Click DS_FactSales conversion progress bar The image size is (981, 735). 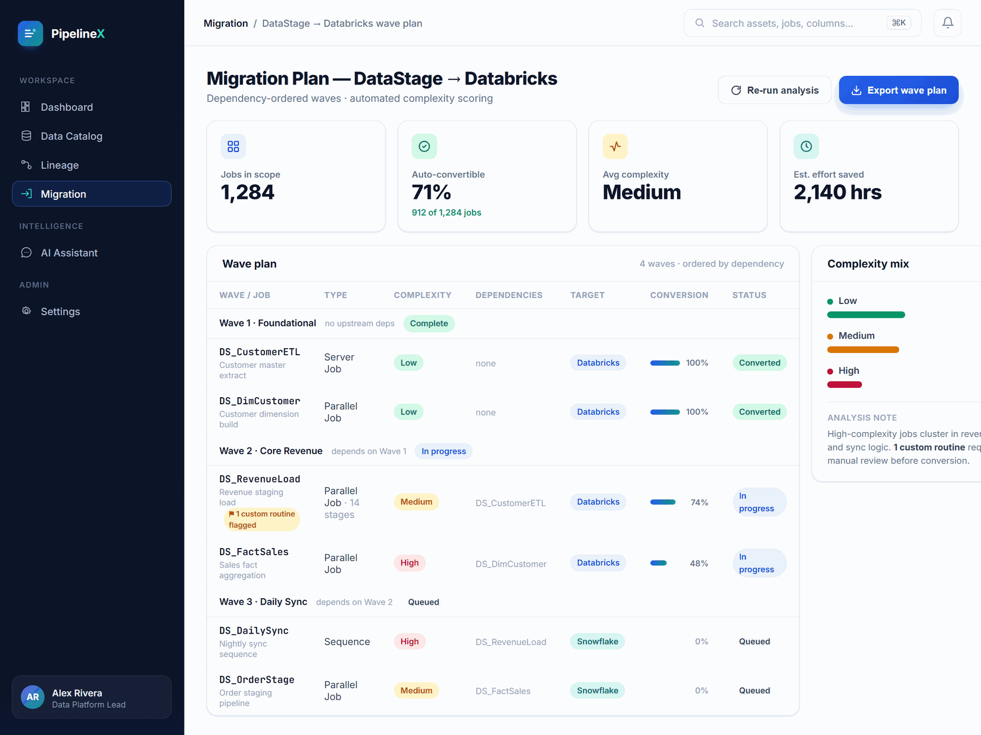pos(658,563)
